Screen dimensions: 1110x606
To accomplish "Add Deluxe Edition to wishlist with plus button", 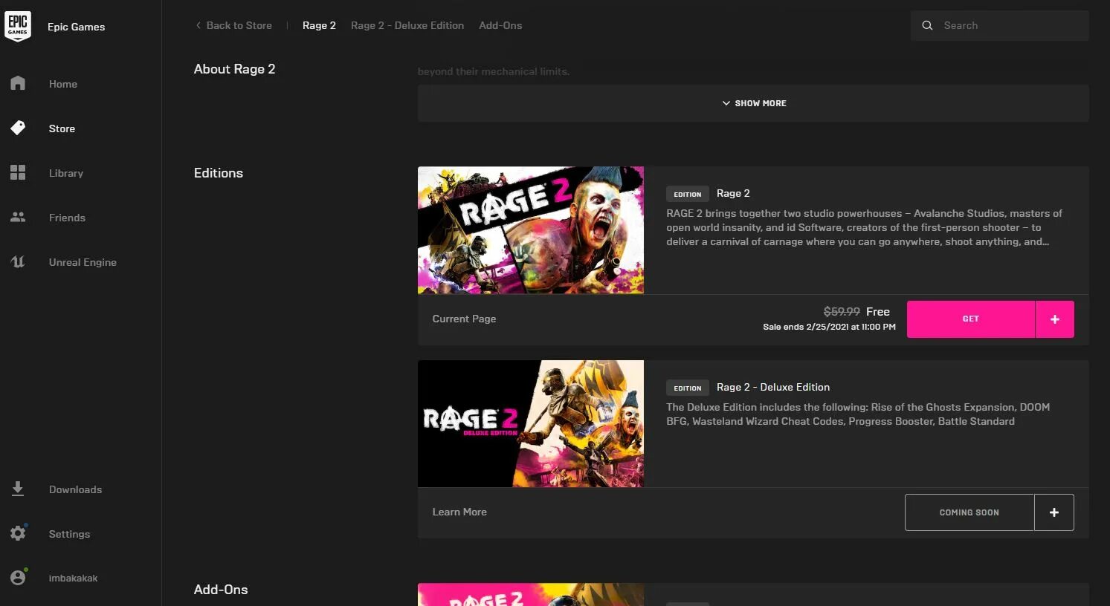I will pos(1053,512).
